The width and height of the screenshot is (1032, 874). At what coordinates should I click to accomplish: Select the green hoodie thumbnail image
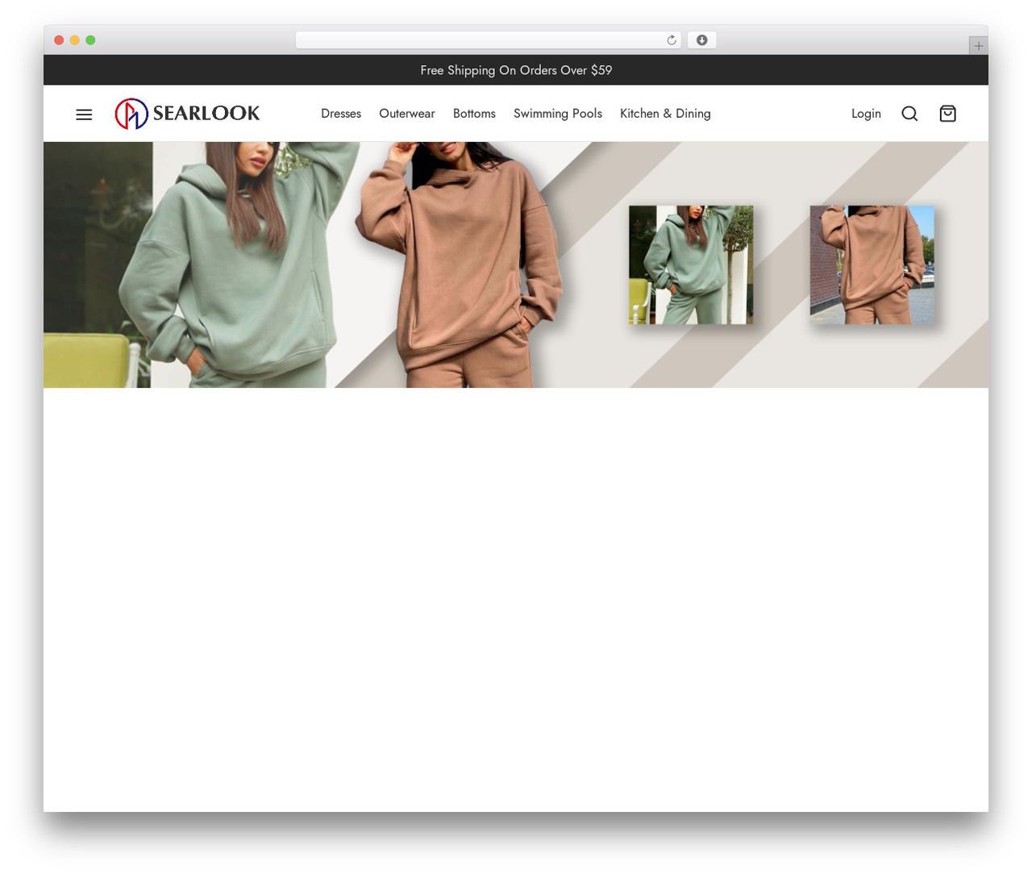pos(691,264)
